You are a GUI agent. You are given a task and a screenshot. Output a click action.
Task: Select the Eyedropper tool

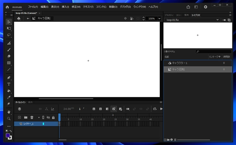click(x=9, y=98)
